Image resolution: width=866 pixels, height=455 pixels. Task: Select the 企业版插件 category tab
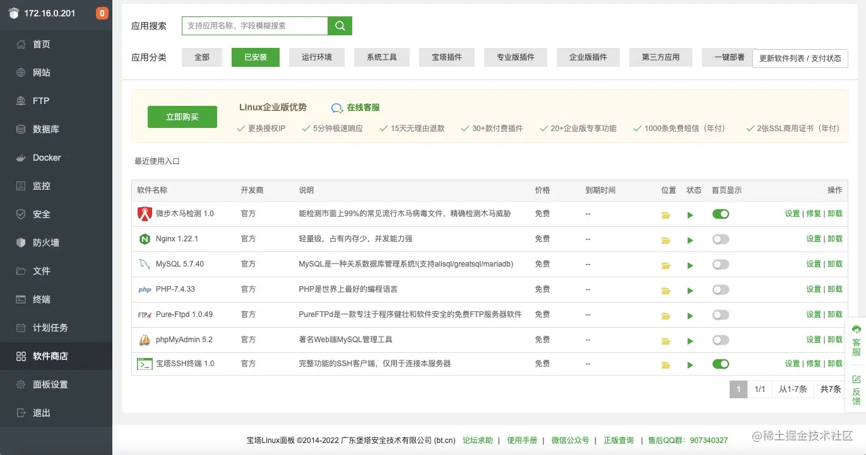[588, 57]
